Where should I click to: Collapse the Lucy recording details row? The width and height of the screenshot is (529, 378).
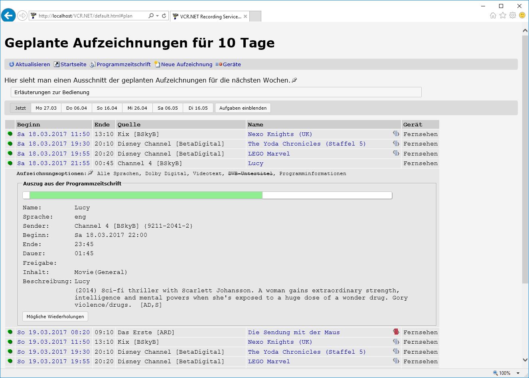coord(53,163)
